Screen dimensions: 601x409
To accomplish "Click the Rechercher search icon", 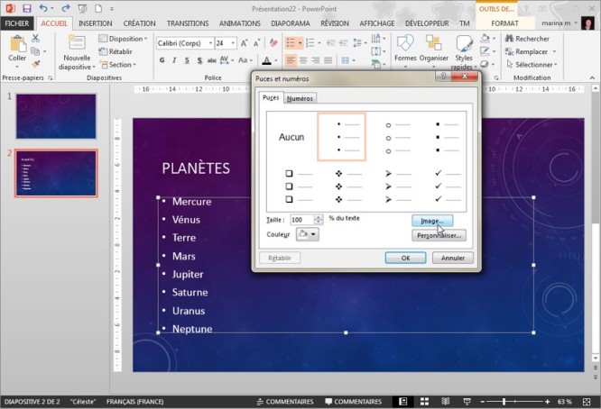I will [x=509, y=39].
